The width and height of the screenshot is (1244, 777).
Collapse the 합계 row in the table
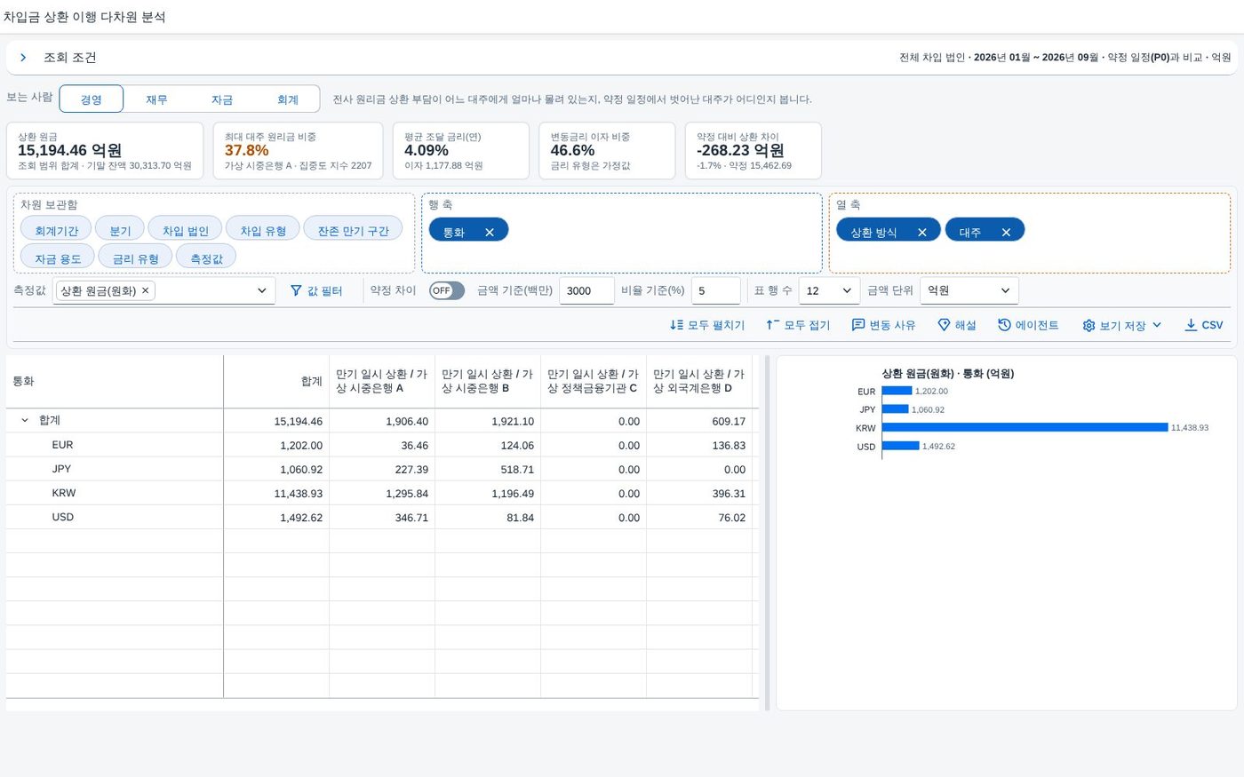coord(25,421)
